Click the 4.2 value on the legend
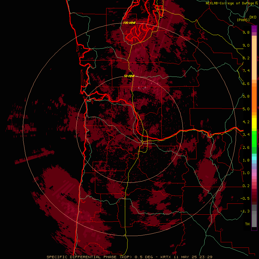The width and height of the screenshot is (259, 259). (246, 122)
